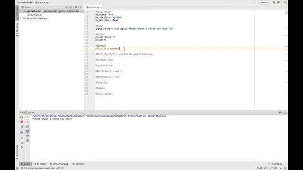
Task: Select python.py in the project tree
Action: click(x=36, y=15)
